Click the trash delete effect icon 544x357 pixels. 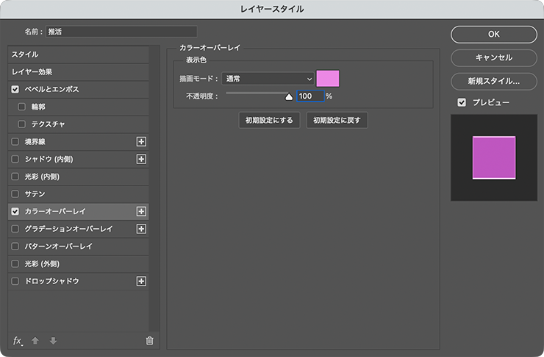click(149, 340)
